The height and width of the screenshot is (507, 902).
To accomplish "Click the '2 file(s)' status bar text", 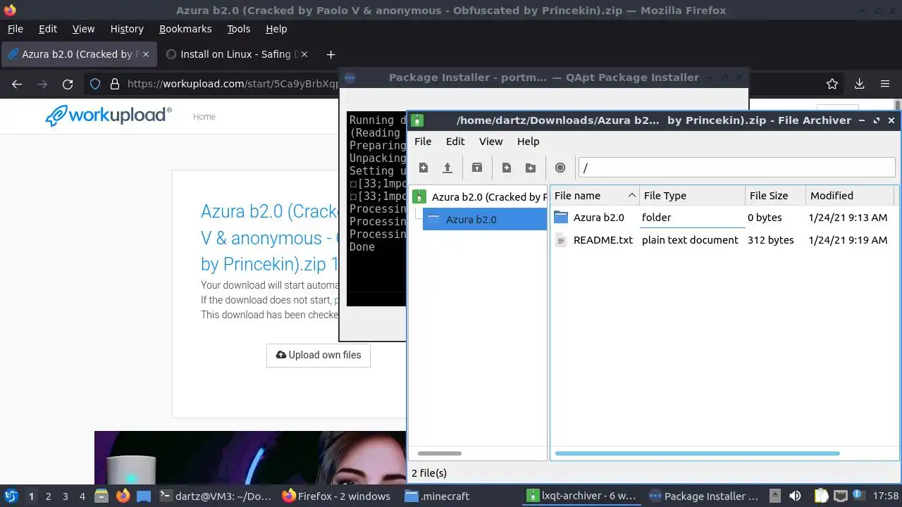I will tap(429, 473).
